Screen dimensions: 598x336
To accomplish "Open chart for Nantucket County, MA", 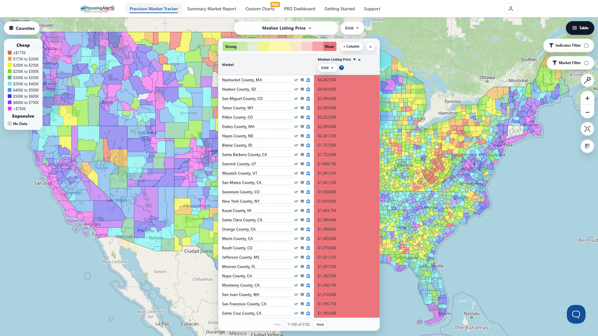I will pos(296,80).
